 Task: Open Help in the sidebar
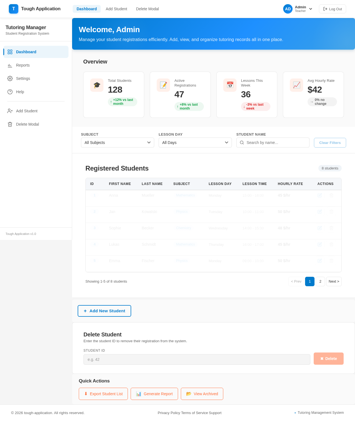coord(36,92)
